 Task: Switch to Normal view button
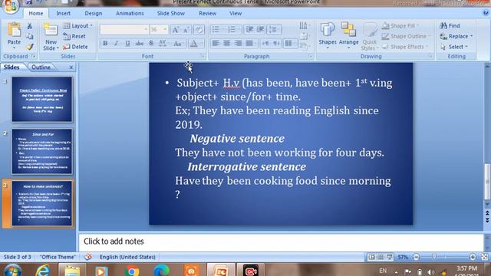pos(371,257)
